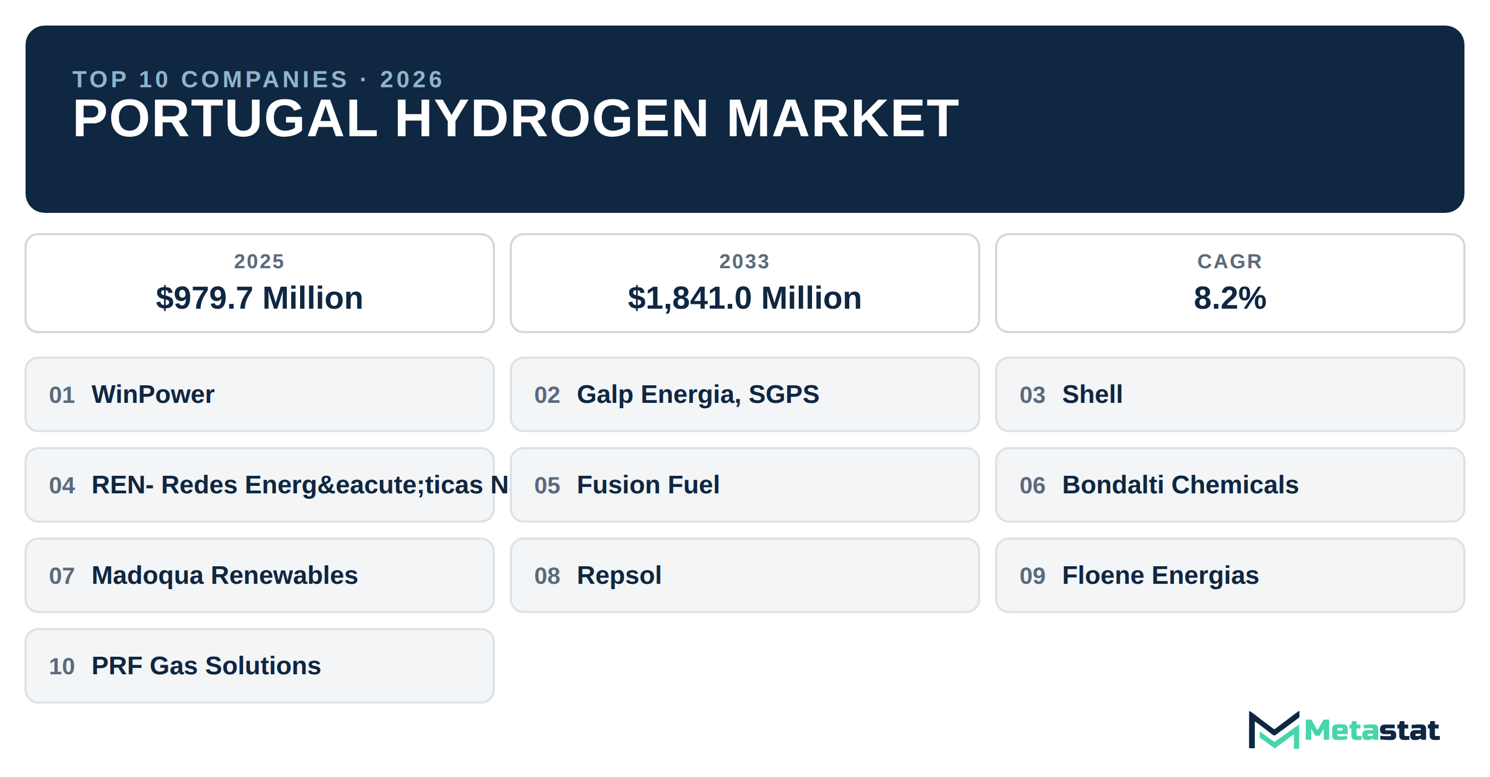Screen dimensions: 1490x777
Task: Click the $1,841.0 Million 2033 value
Action: [744, 298]
